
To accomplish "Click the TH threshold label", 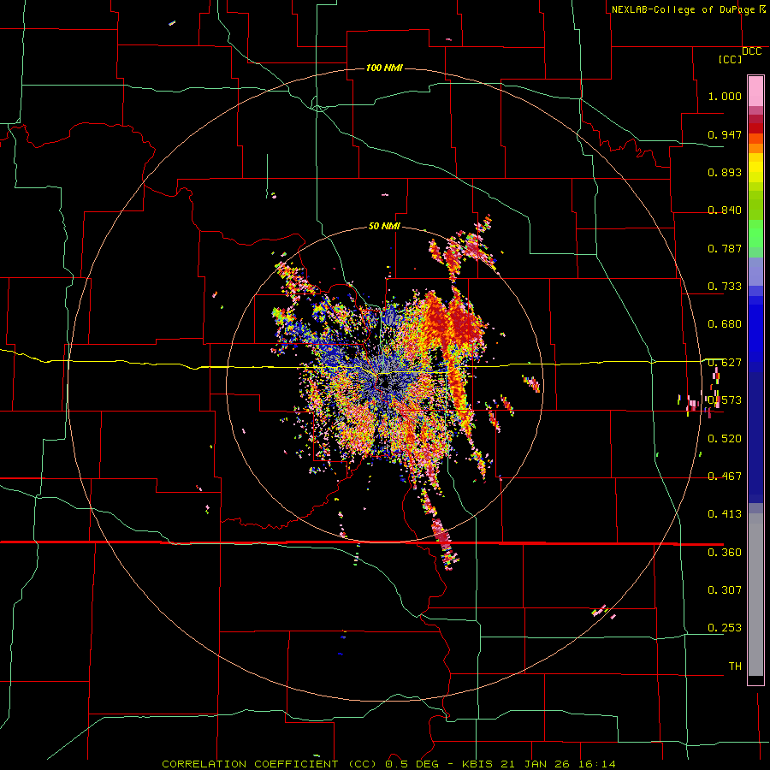I will click(x=735, y=666).
